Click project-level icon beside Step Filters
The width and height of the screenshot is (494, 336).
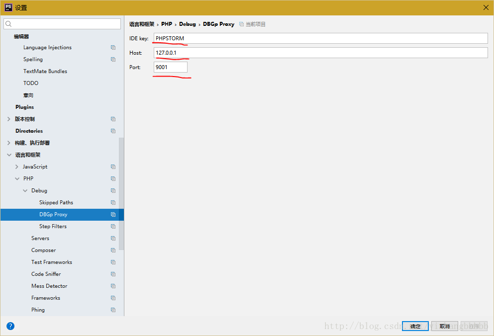tap(113, 227)
